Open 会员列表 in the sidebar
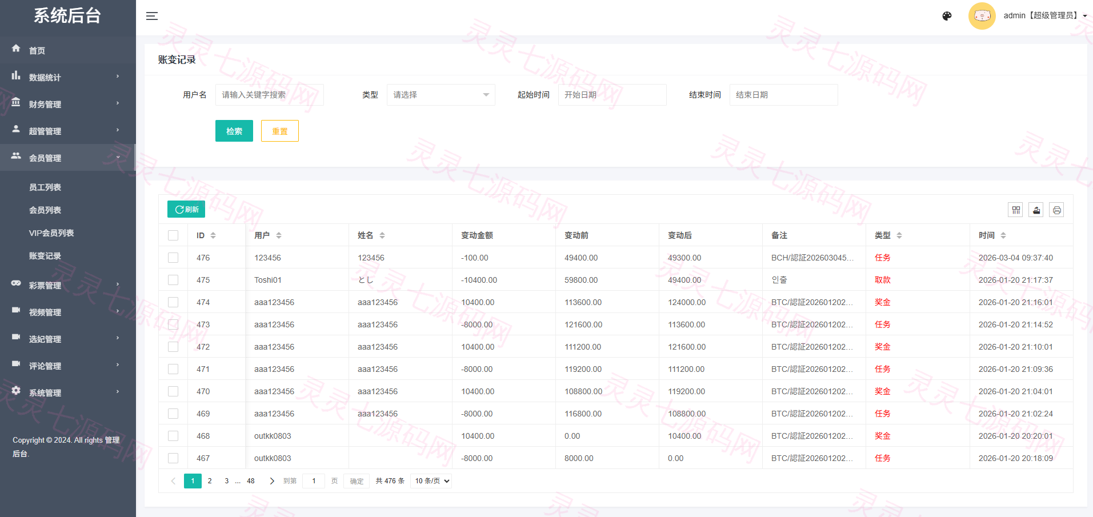The image size is (1093, 517). (x=45, y=210)
